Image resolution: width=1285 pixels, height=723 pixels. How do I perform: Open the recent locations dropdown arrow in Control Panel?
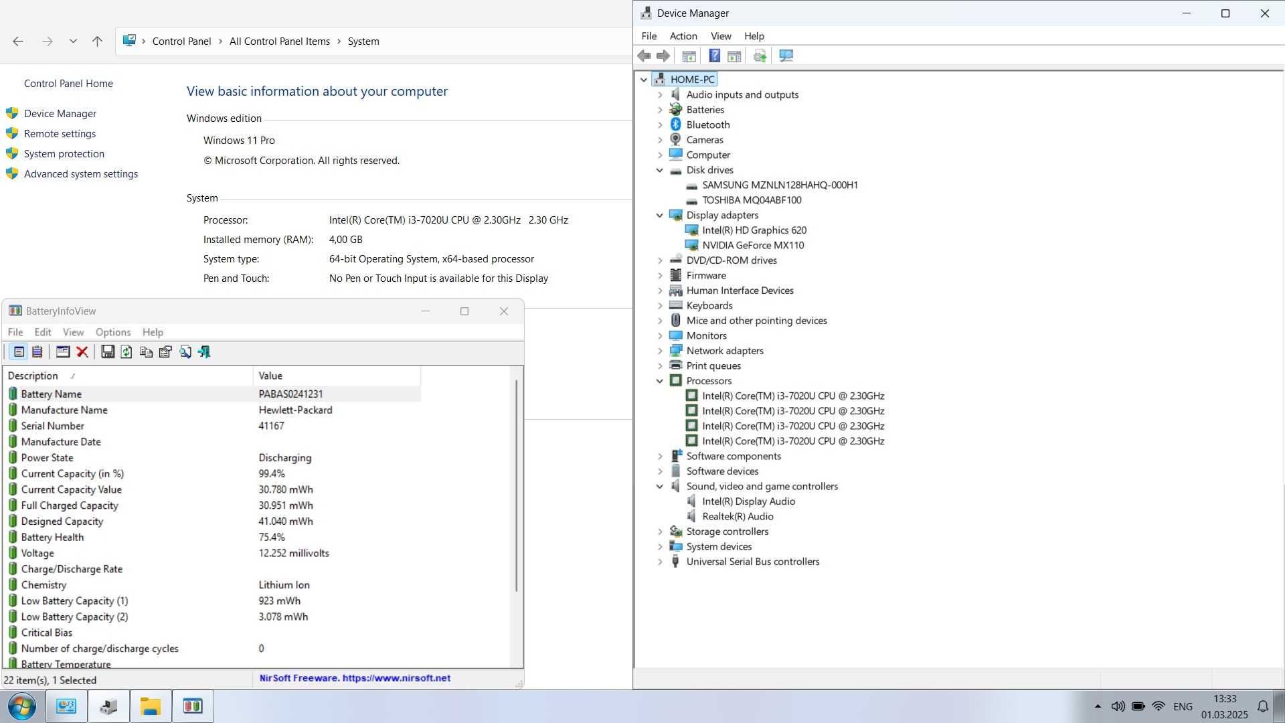pyautogui.click(x=73, y=42)
